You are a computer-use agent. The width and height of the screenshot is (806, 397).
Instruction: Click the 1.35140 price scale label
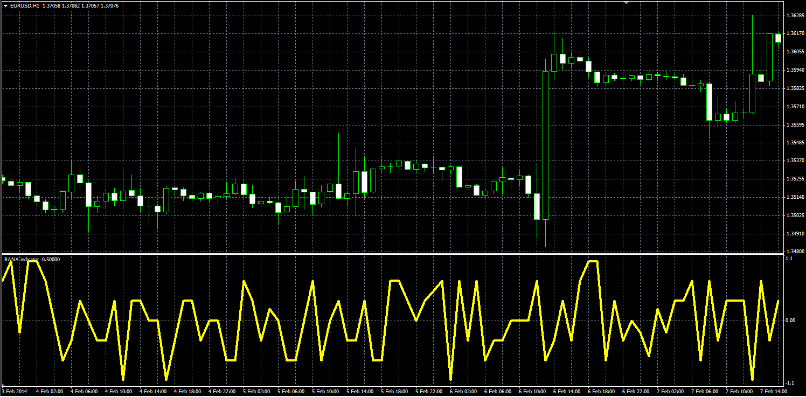(796, 197)
